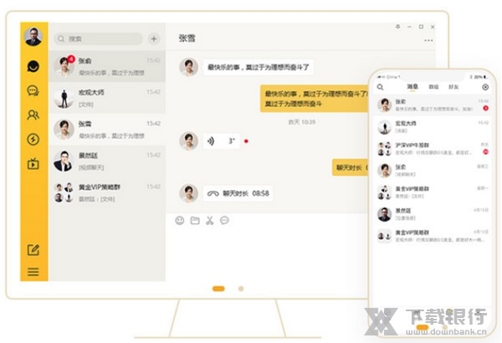Open the phone chat showing [位置信息]

433,214
